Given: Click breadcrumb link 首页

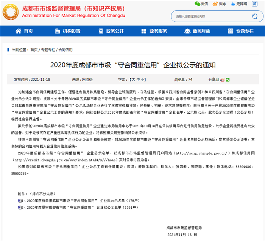Looking at the screenshot, I should [34, 50].
